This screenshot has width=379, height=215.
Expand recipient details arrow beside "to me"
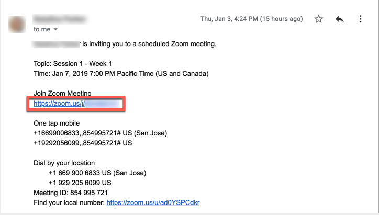tap(55, 29)
